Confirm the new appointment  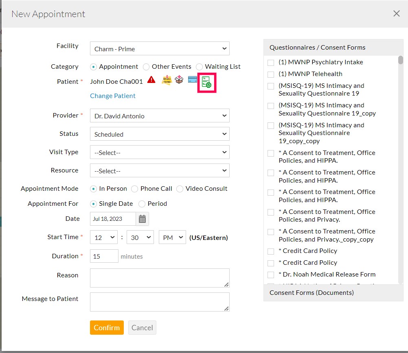106,327
